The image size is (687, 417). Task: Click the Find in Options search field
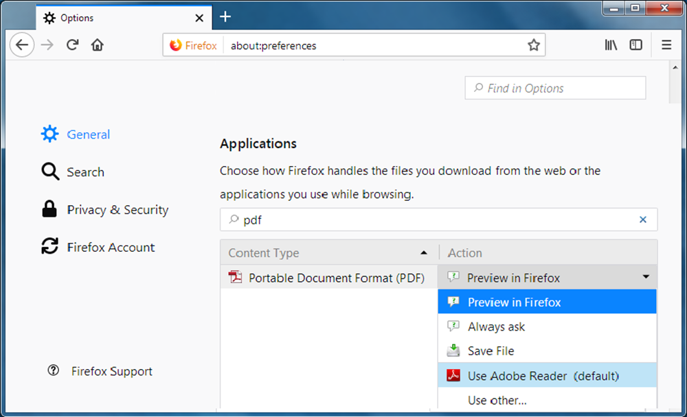[x=555, y=88]
